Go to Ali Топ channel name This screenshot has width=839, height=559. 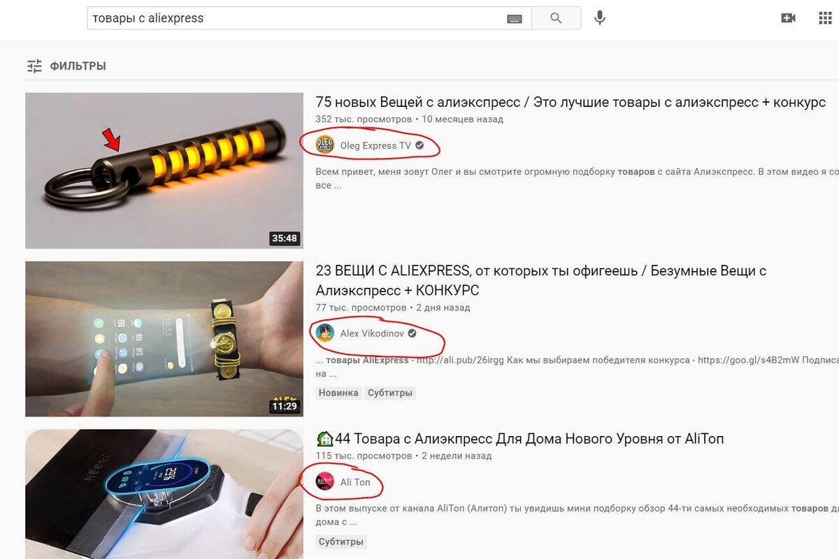click(355, 482)
